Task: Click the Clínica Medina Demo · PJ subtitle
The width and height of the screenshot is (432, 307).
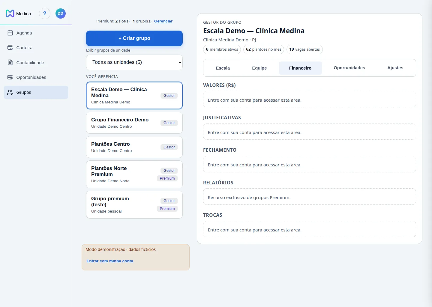Action: coord(229,40)
